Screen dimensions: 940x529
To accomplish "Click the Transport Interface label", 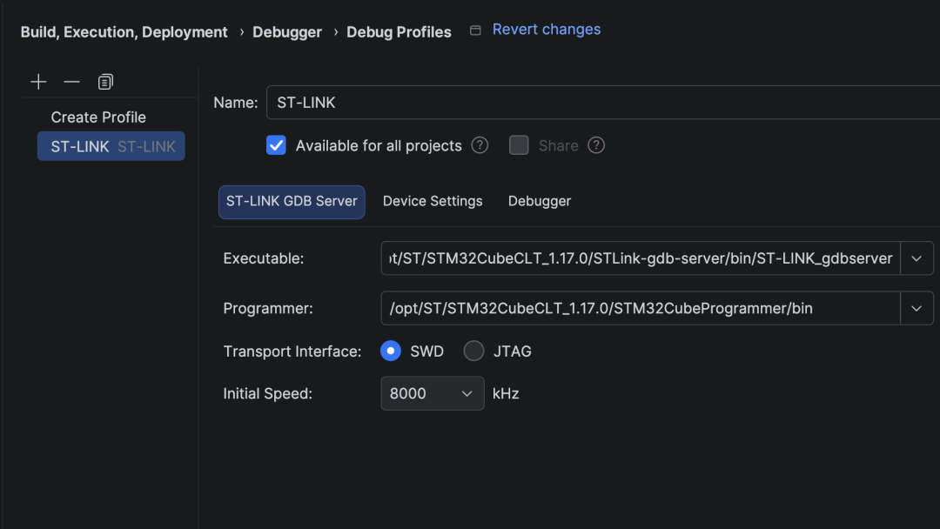I will point(292,352).
